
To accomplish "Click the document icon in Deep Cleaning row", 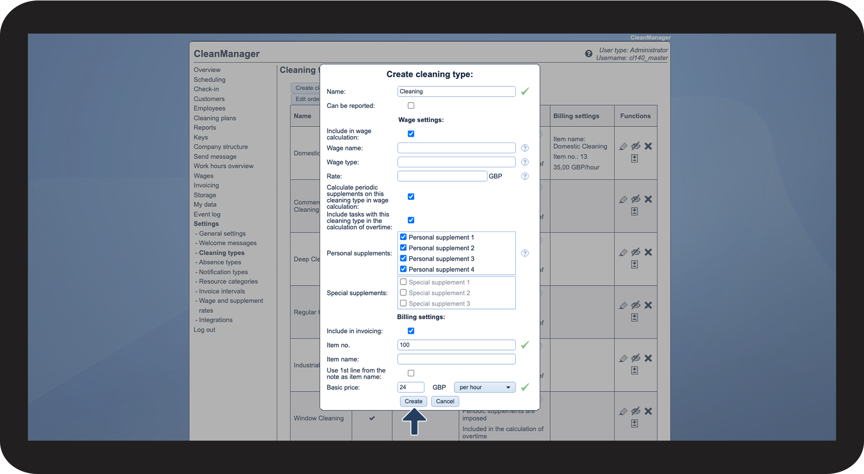I will (x=634, y=265).
